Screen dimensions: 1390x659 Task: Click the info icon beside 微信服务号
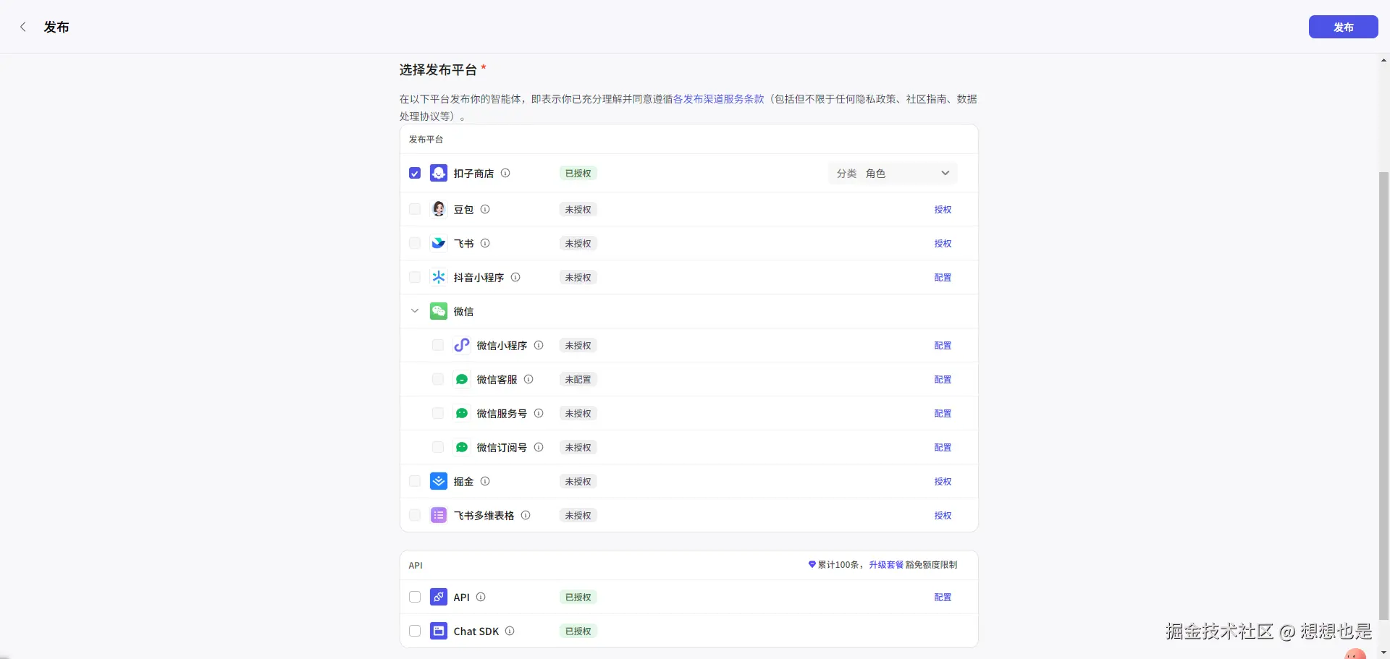click(539, 413)
